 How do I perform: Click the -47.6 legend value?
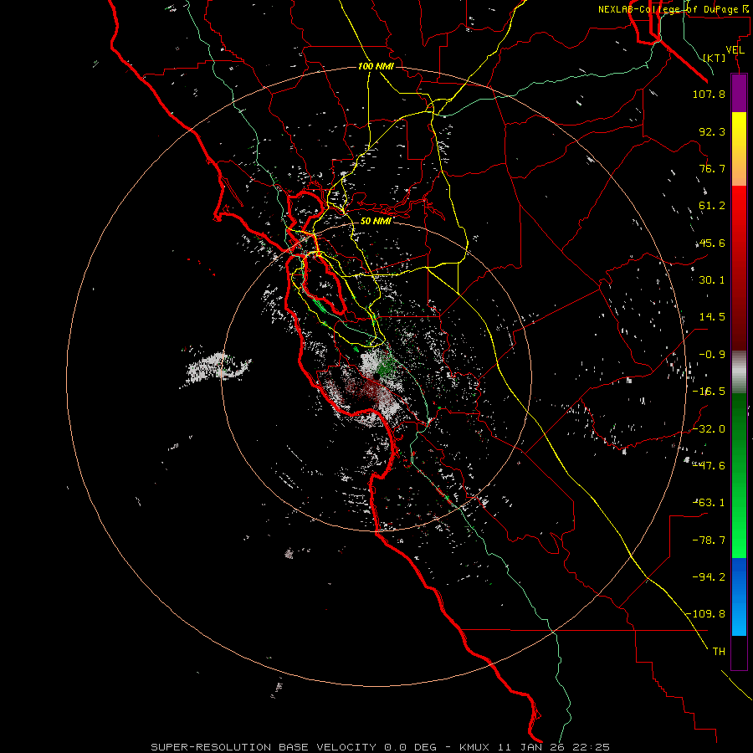(x=709, y=466)
